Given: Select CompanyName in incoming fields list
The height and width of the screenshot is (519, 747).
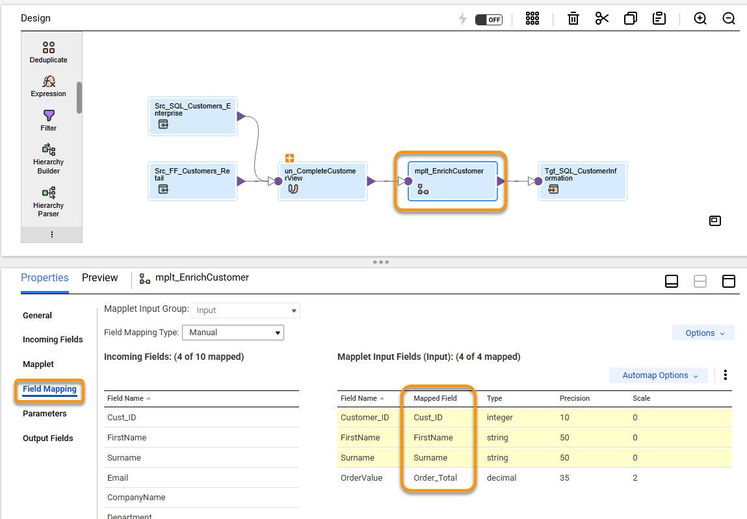Looking at the screenshot, I should 202,497.
